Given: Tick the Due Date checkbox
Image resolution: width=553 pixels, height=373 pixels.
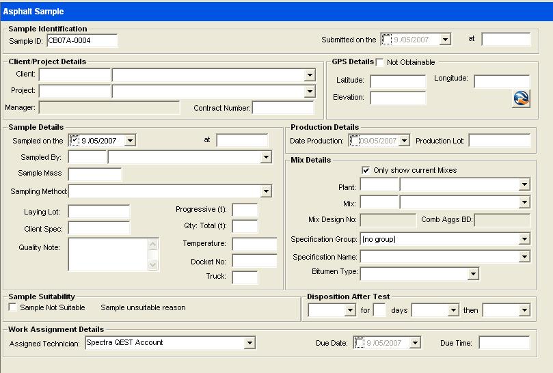Looking at the screenshot, I should click(360, 343).
